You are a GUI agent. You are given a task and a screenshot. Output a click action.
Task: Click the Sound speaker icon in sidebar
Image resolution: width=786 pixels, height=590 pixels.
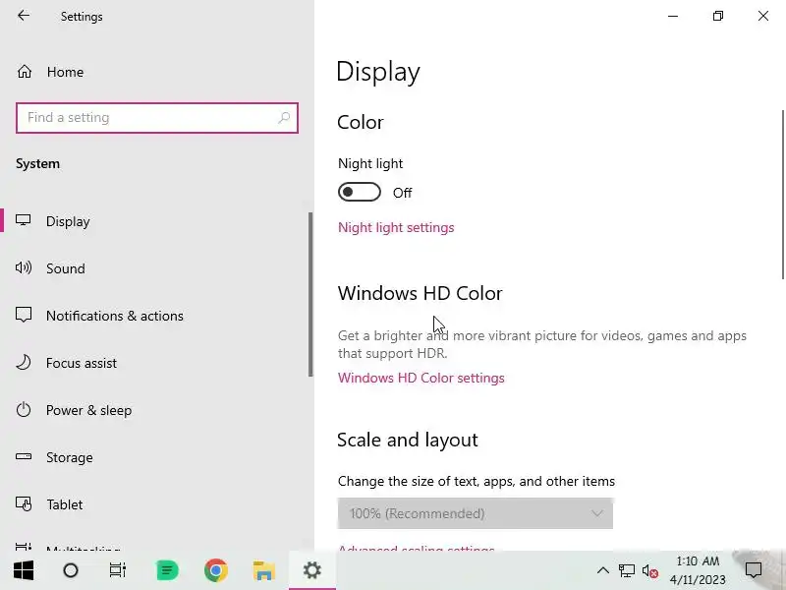click(23, 267)
